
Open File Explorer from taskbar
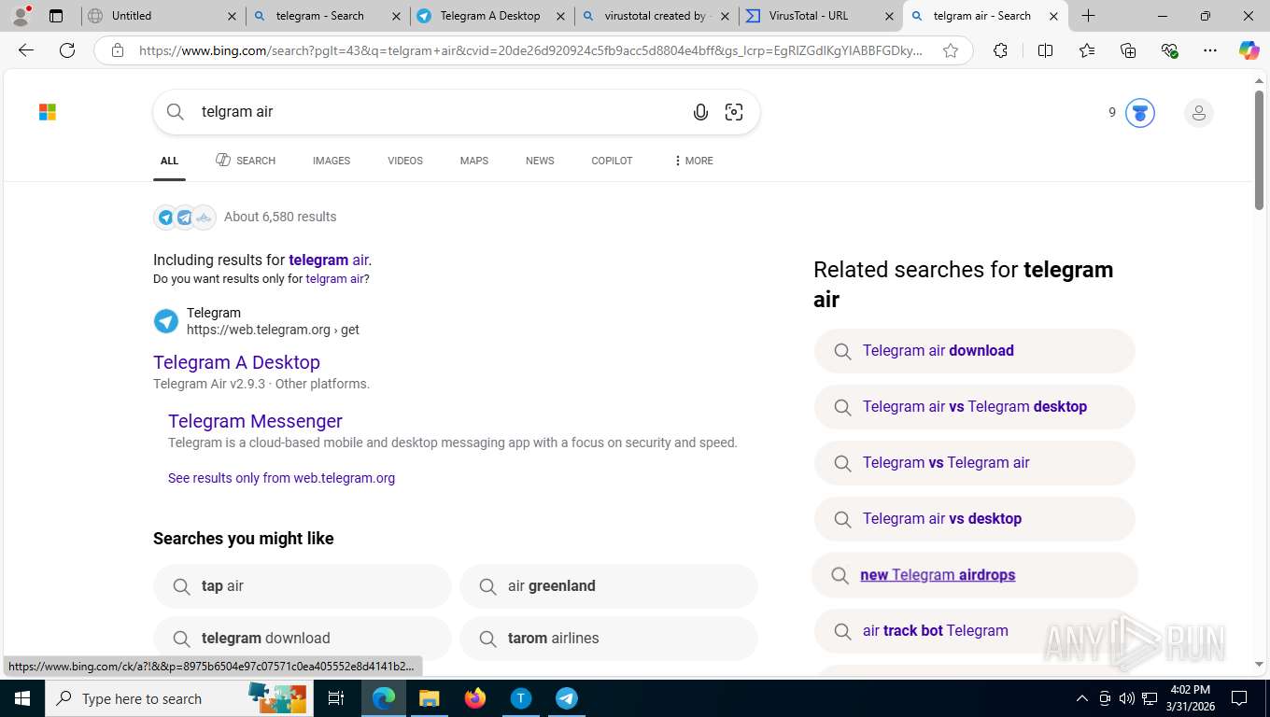pos(429,698)
